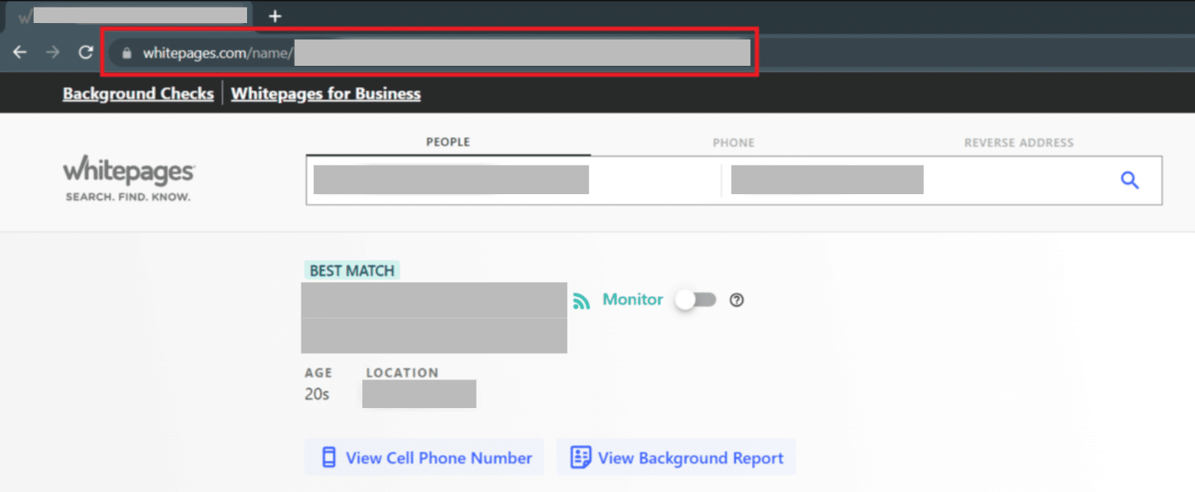Enable the Monitor toggle switch
This screenshot has width=1195, height=492.
[696, 300]
